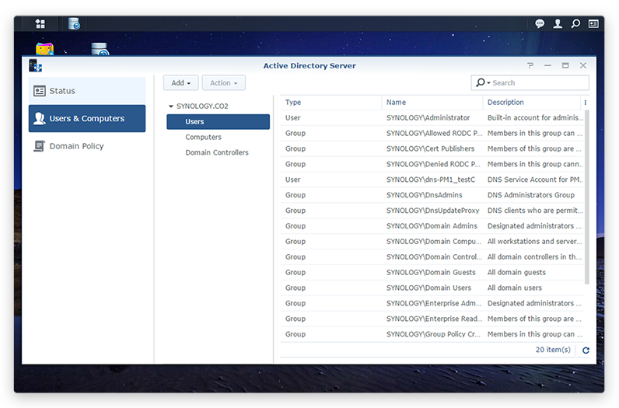Image resolution: width=619 pixels, height=408 pixels.
Task: Select the SYNOLOGY\Domain Guests row
Action: coord(432,272)
